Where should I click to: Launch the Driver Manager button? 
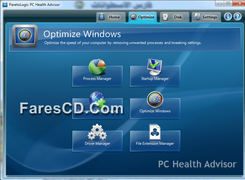(x=97, y=141)
